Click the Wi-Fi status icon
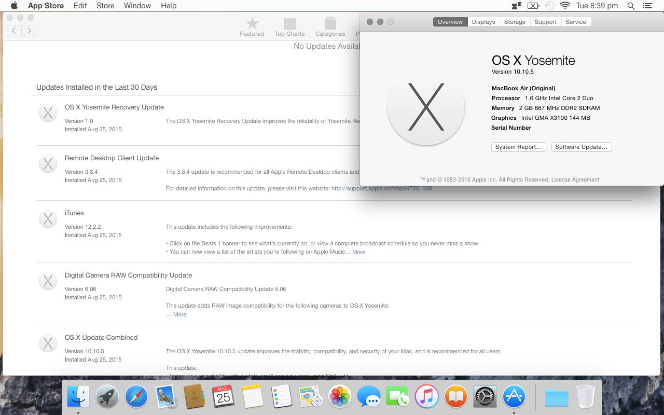This screenshot has height=415, width=664. (x=565, y=6)
